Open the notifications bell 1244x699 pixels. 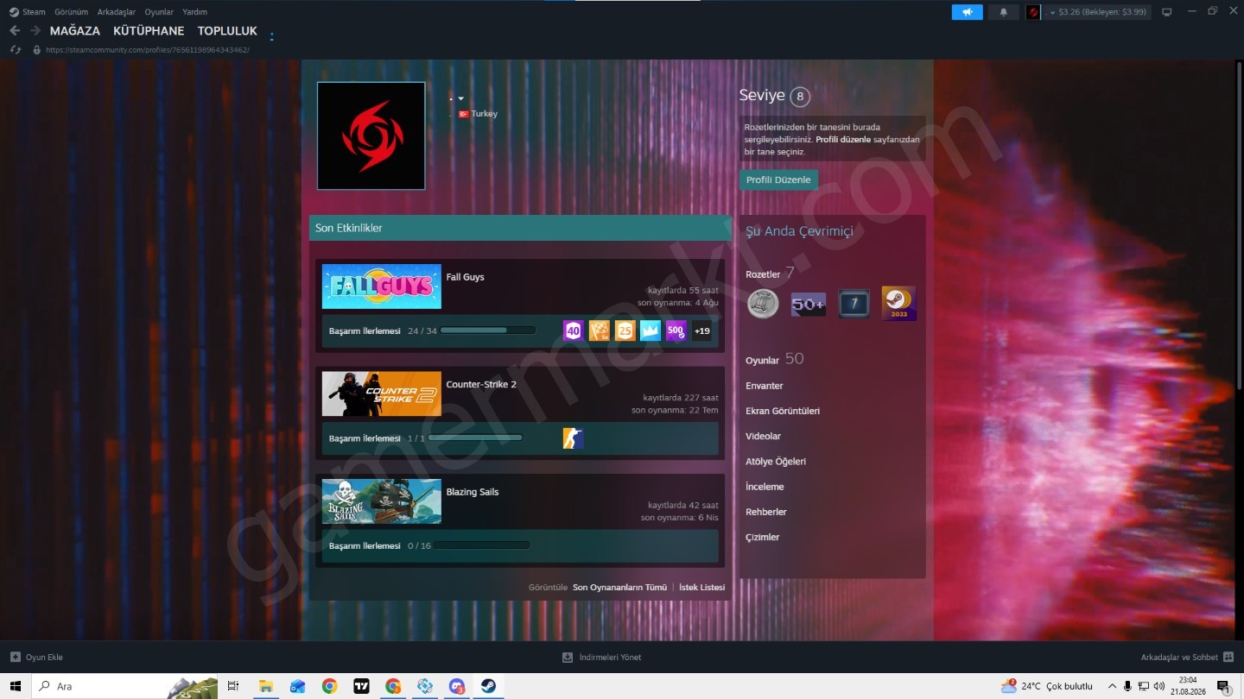click(1003, 12)
